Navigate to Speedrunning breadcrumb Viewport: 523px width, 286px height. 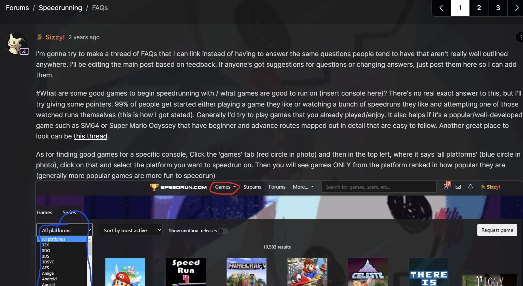point(60,8)
